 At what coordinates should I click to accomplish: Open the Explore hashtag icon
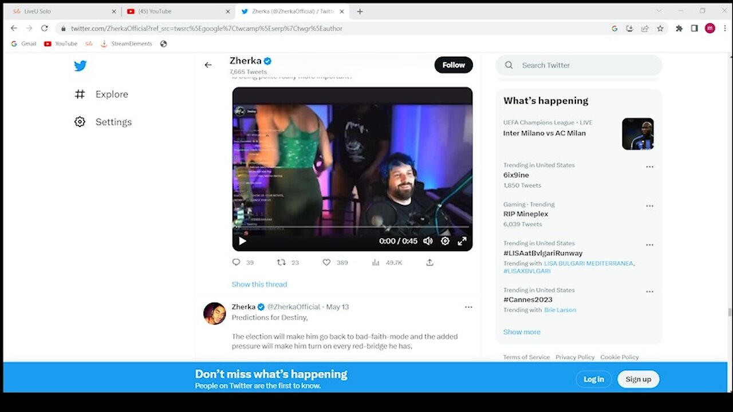point(80,94)
